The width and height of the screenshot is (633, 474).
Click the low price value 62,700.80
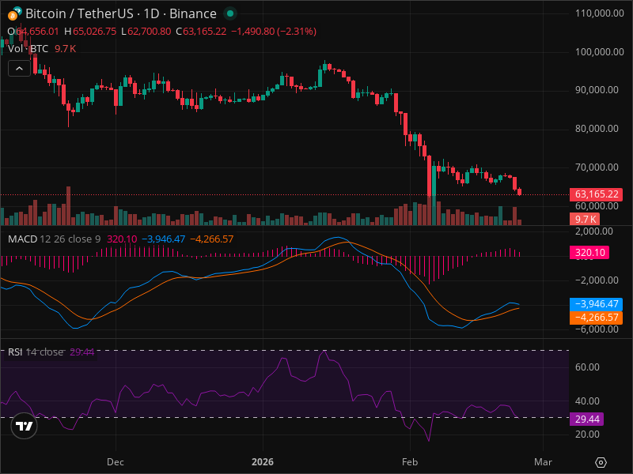(x=149, y=32)
